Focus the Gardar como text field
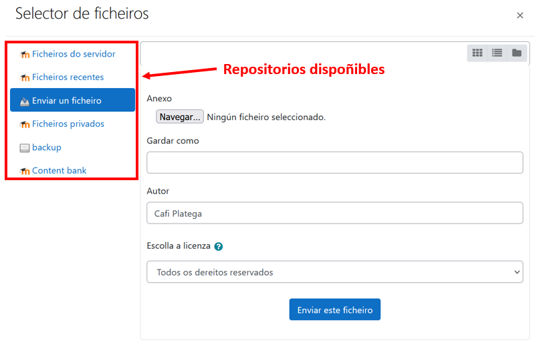 point(335,163)
